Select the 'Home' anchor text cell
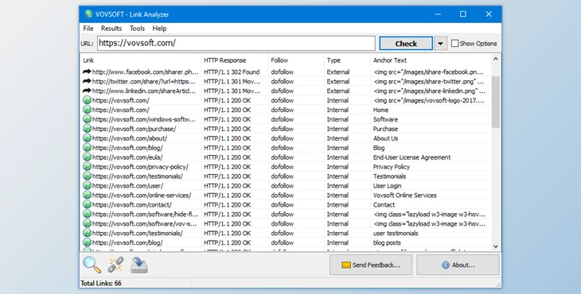581x294 pixels. coord(380,110)
